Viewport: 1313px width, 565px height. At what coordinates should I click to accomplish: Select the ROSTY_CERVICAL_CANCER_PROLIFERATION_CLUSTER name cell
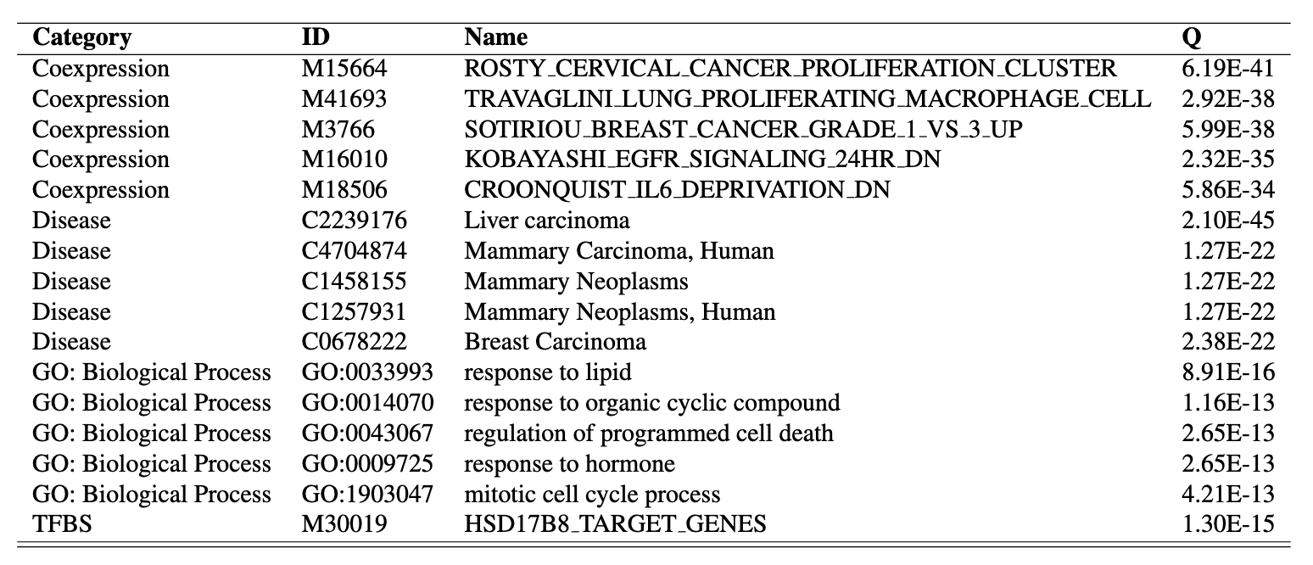791,69
